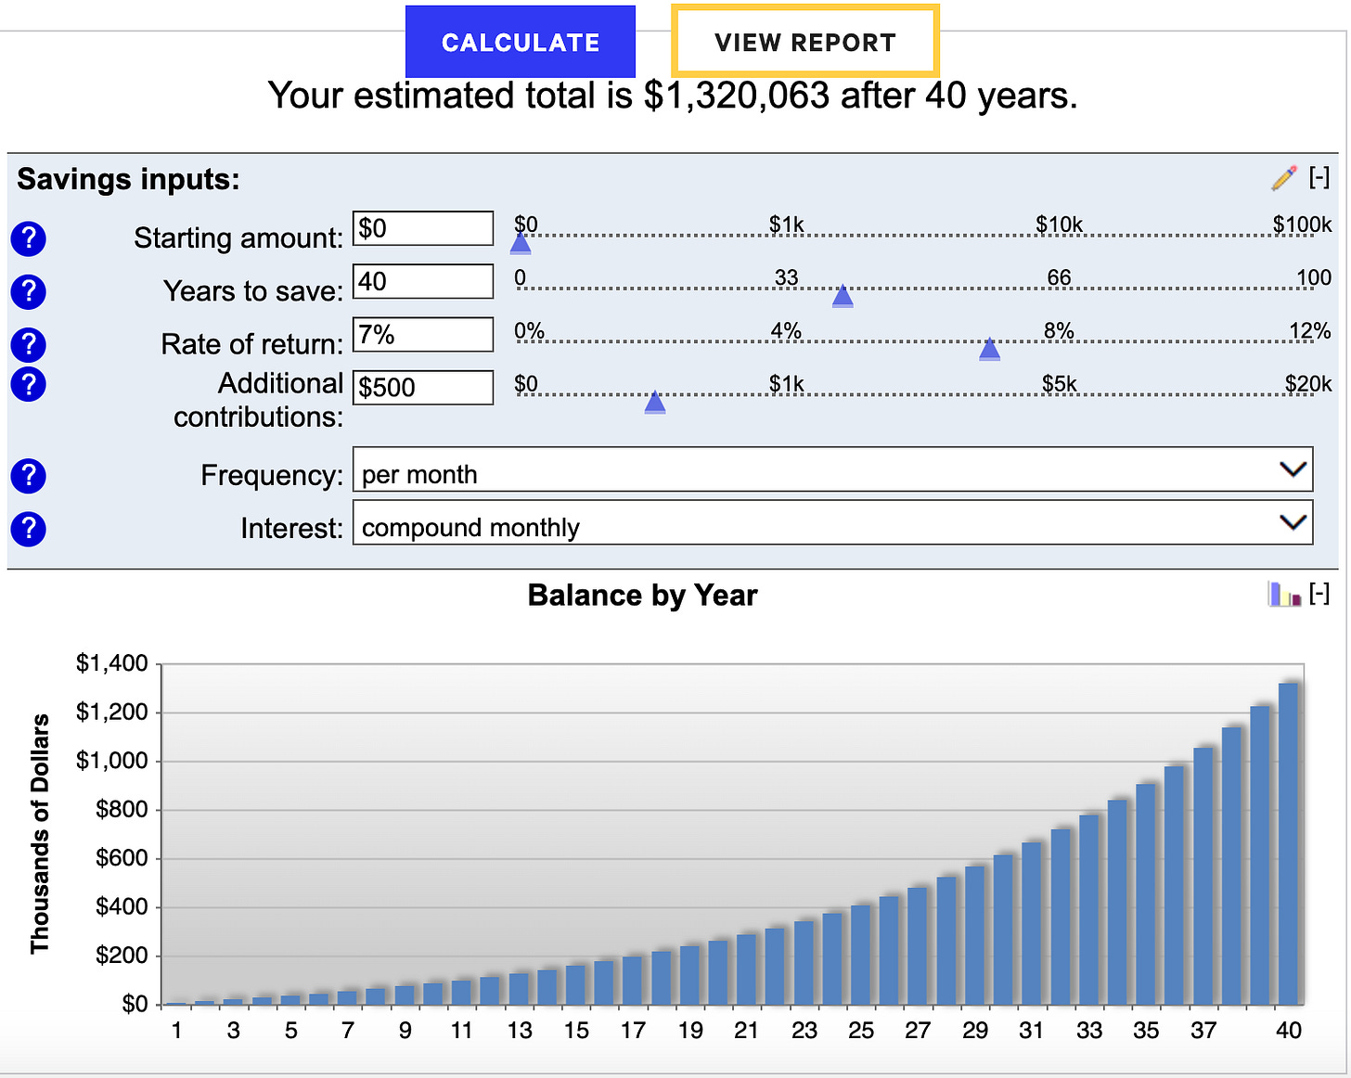Open help for Starting amount
The image size is (1351, 1078).
click(x=29, y=238)
